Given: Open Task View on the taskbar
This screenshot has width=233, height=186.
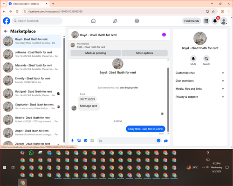Looking at the screenshot, I should pyautogui.click(x=13, y=167).
